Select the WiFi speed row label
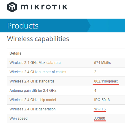This screenshot has width=125, height=126. point(19,118)
